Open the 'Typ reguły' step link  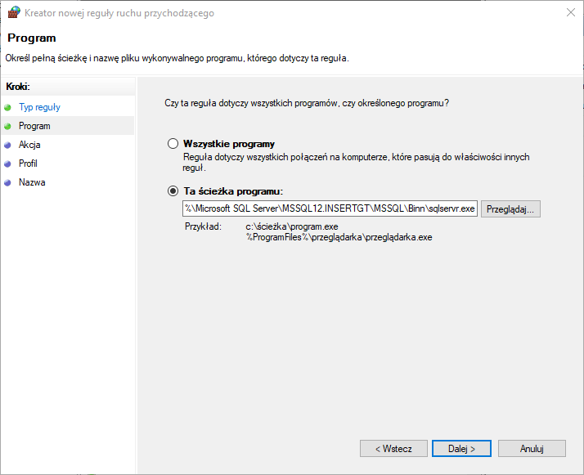tap(39, 107)
